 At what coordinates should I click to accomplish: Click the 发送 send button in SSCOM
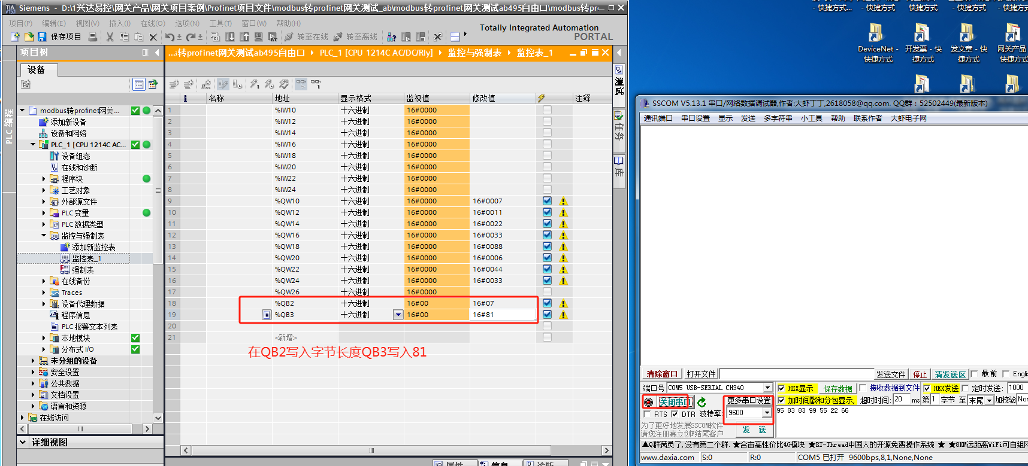click(754, 430)
